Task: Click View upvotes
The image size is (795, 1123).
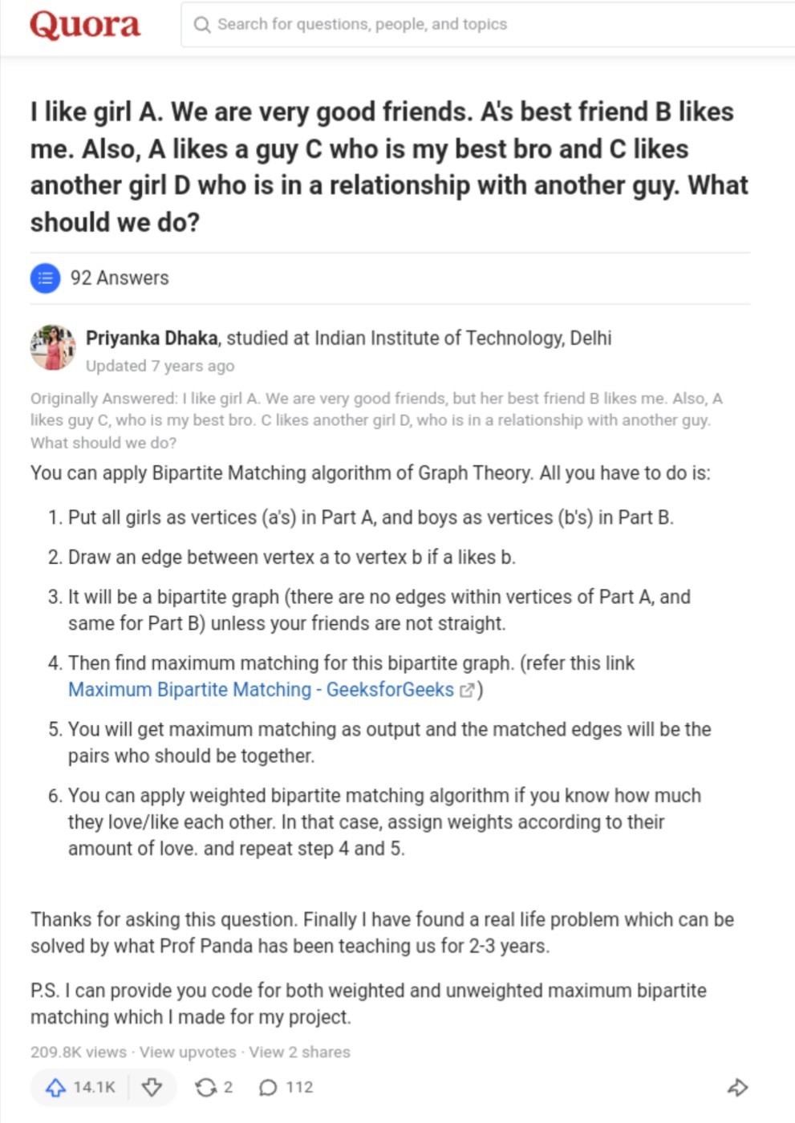Action: (x=188, y=1052)
